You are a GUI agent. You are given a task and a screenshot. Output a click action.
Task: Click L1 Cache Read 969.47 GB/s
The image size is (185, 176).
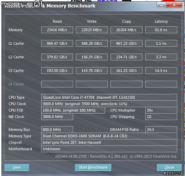(x=57, y=43)
